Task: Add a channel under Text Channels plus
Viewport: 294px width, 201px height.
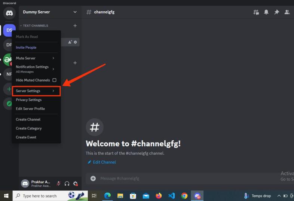Action: (75, 25)
